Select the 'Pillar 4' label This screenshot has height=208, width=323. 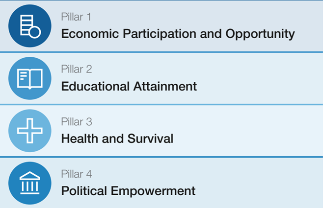76,174
